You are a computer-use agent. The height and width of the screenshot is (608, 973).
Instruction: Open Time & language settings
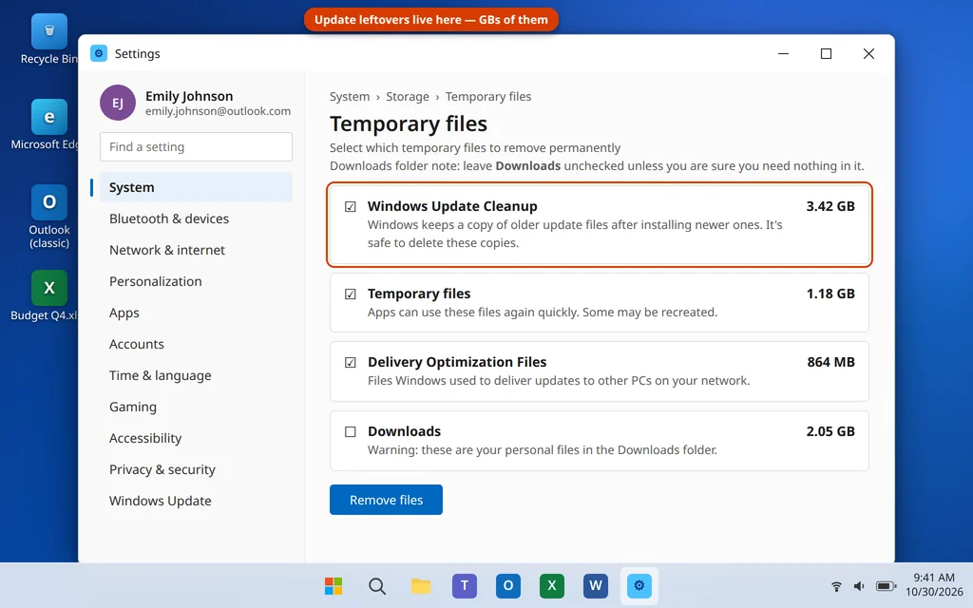point(196,375)
